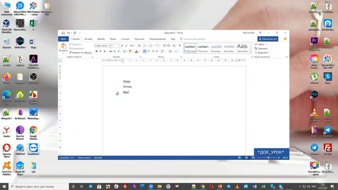Click the decrease indent icon
This screenshot has height=190, width=338.
pyautogui.click(x=164, y=46)
